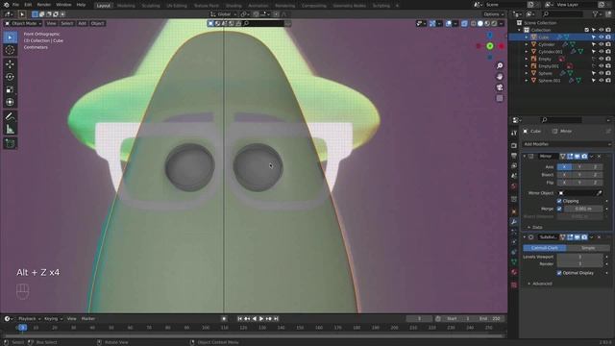
Task: Select the Transform tool
Action: coord(11,103)
